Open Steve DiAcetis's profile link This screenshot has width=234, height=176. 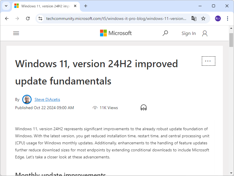[47, 99]
